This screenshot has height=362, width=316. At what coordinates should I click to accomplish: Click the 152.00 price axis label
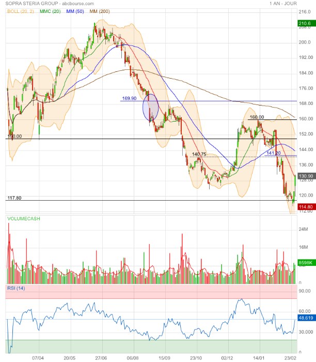(x=306, y=134)
